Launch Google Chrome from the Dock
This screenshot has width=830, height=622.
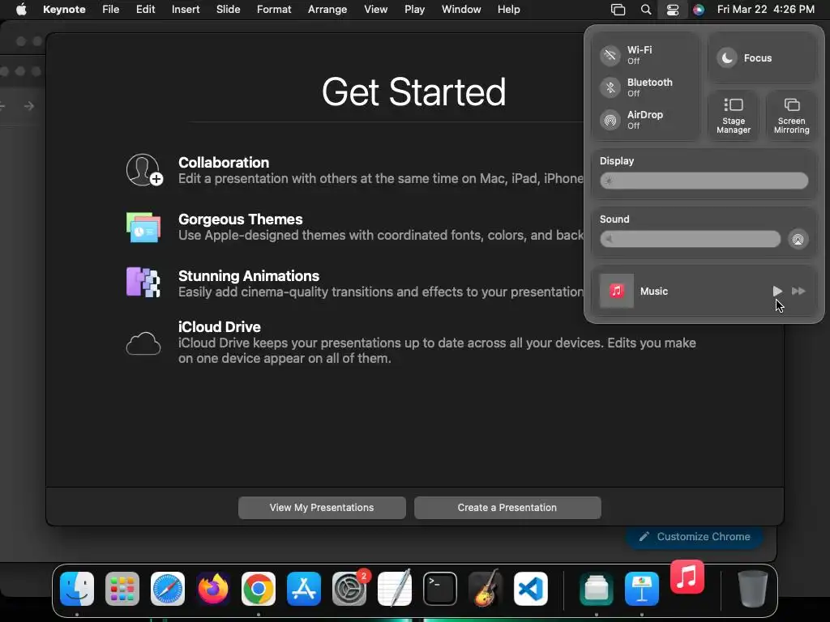[x=259, y=589]
